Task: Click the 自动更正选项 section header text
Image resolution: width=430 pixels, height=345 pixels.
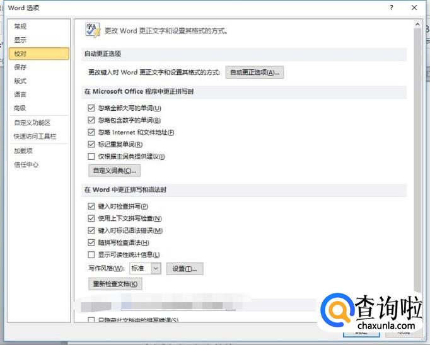Action: 103,54
